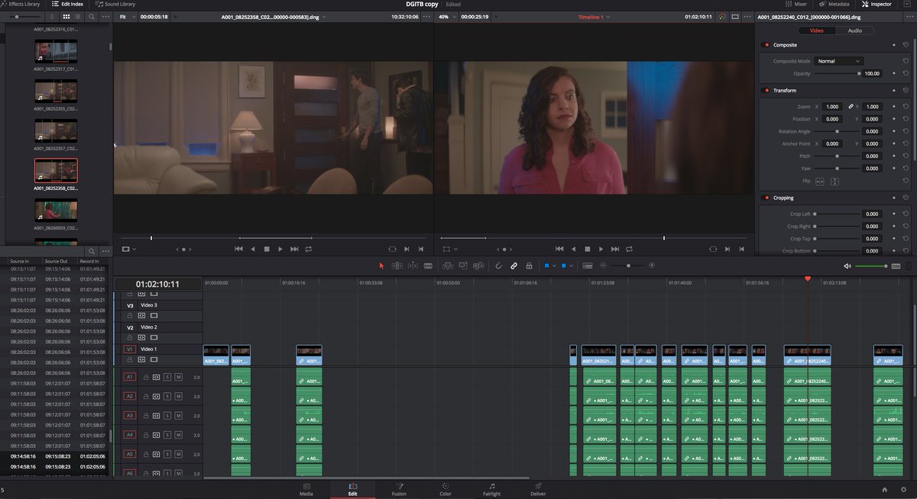Toggle the Cropping section enable switch
The height and width of the screenshot is (499, 917).
click(x=766, y=198)
